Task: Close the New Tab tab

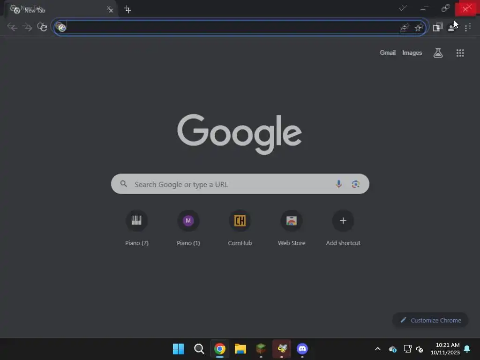Action: tap(110, 10)
